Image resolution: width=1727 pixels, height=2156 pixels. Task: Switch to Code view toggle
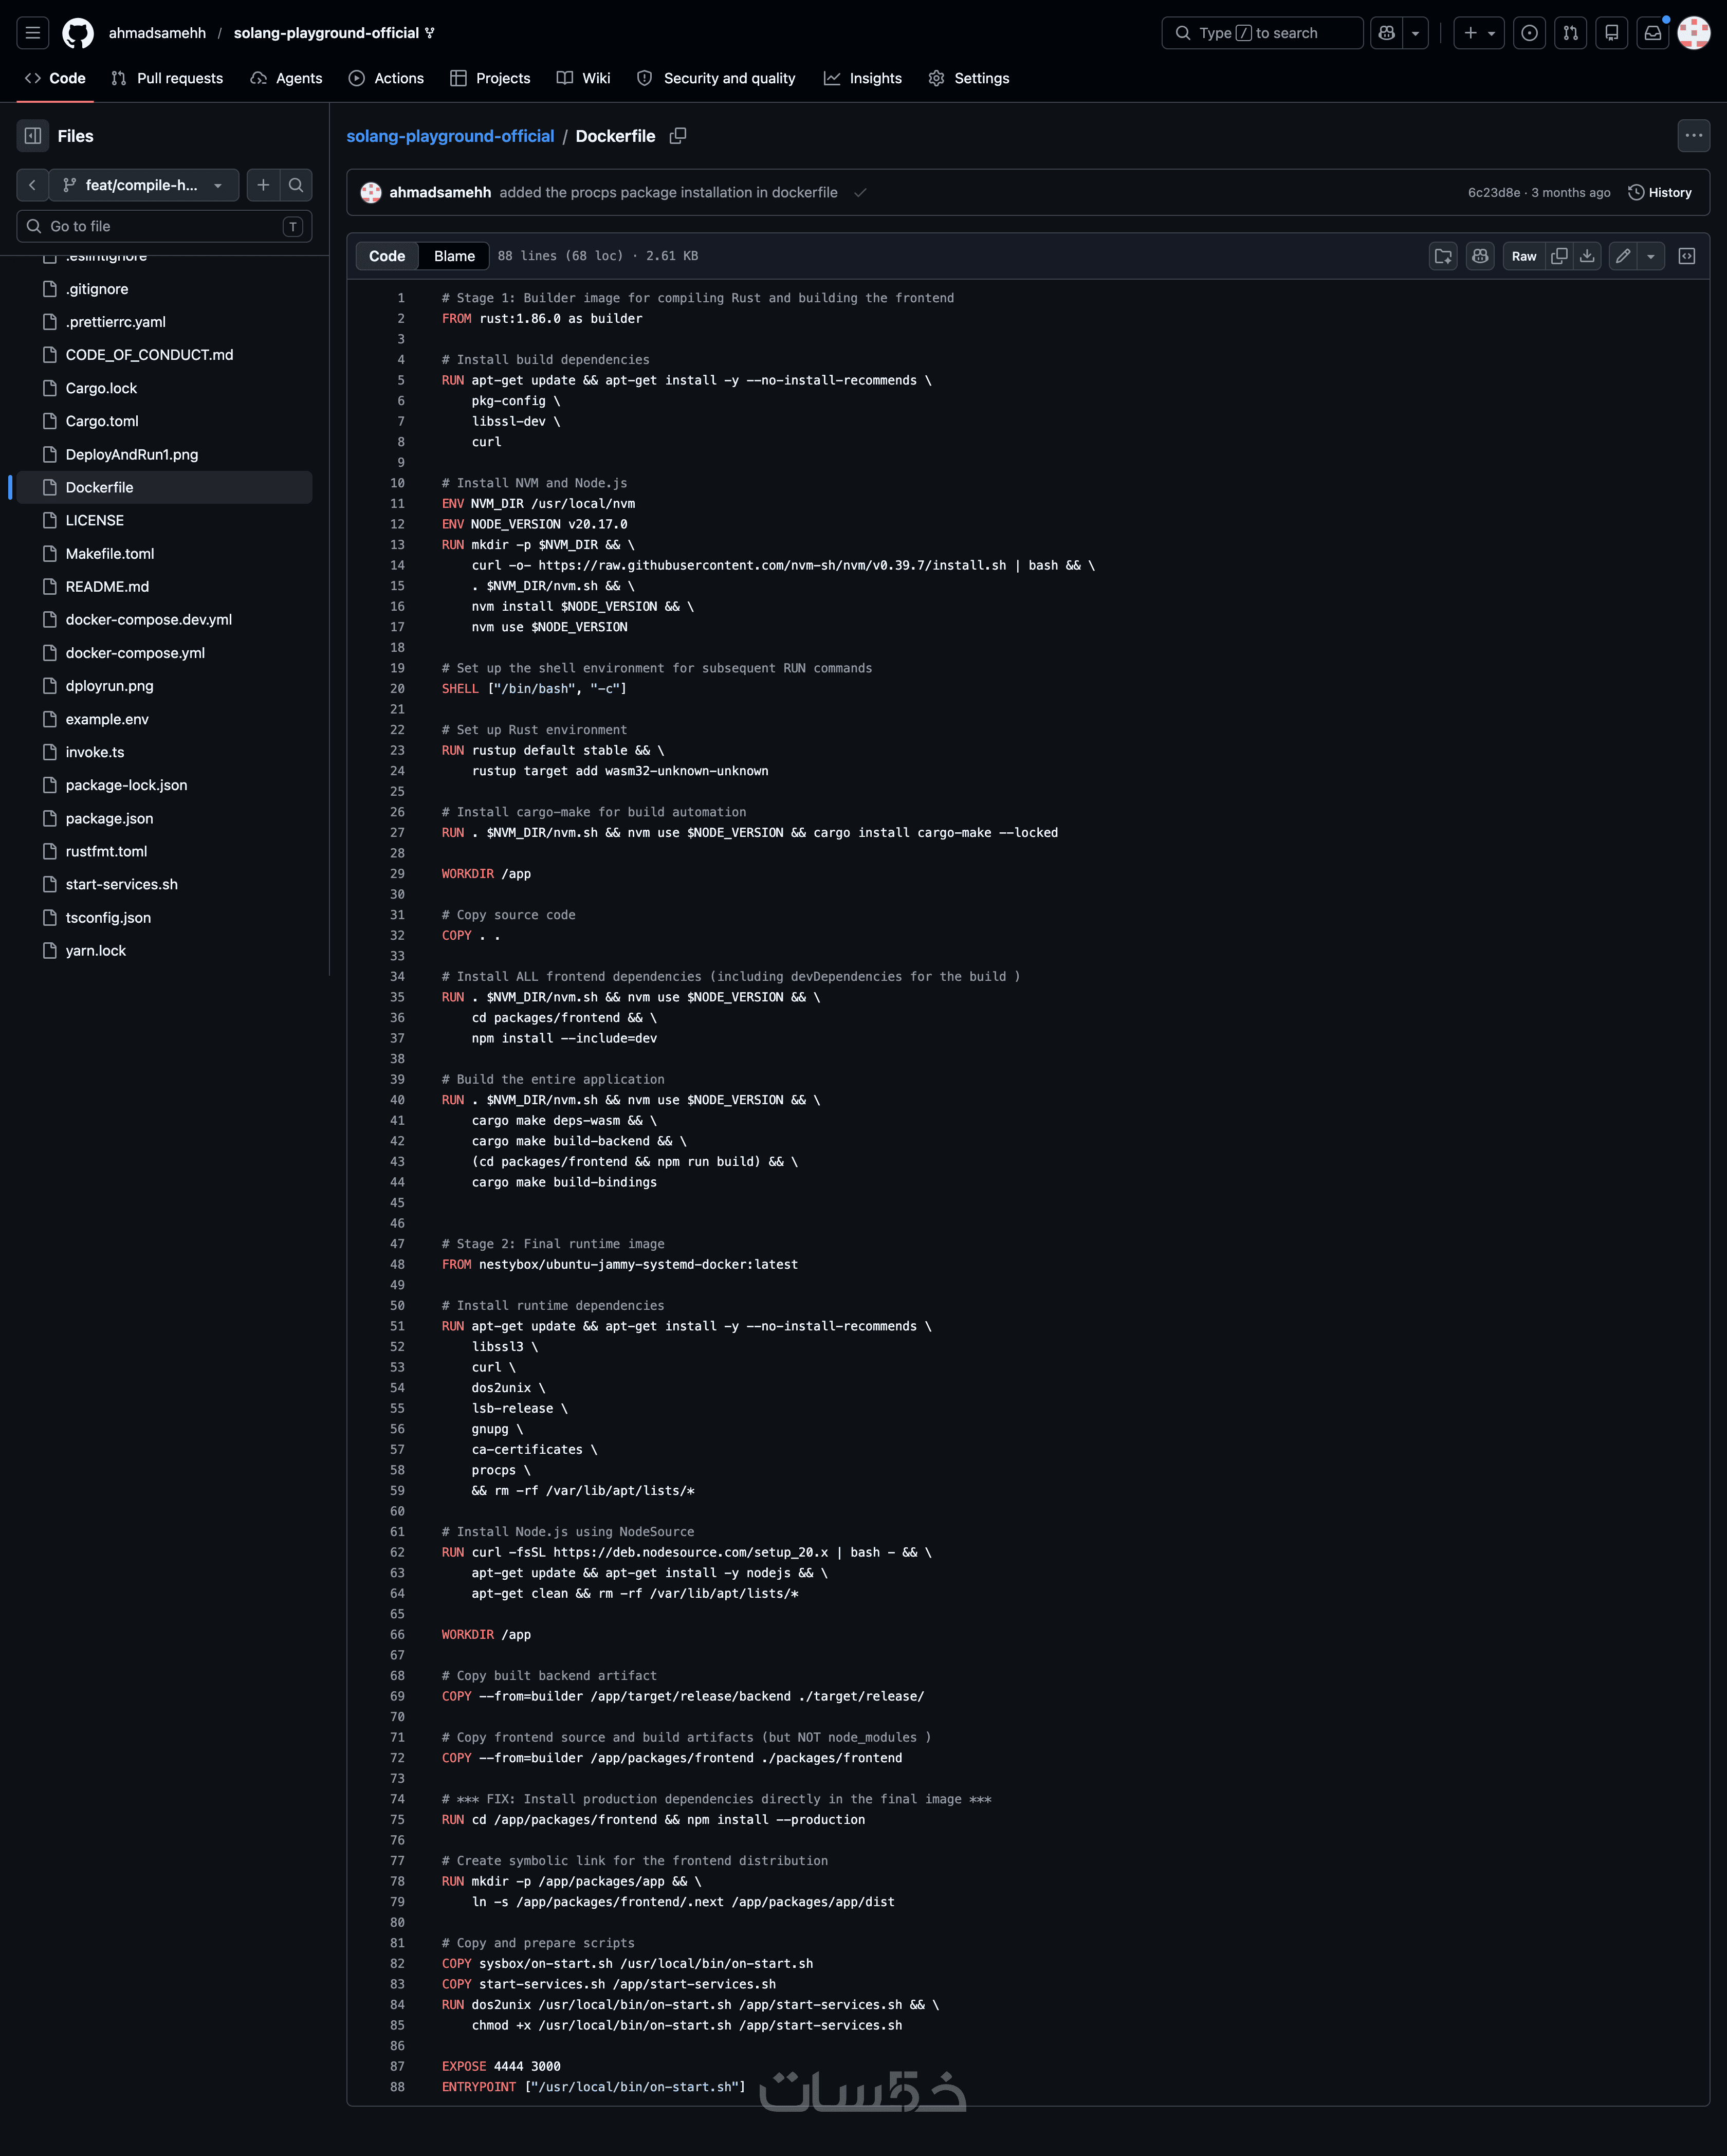coord(387,256)
